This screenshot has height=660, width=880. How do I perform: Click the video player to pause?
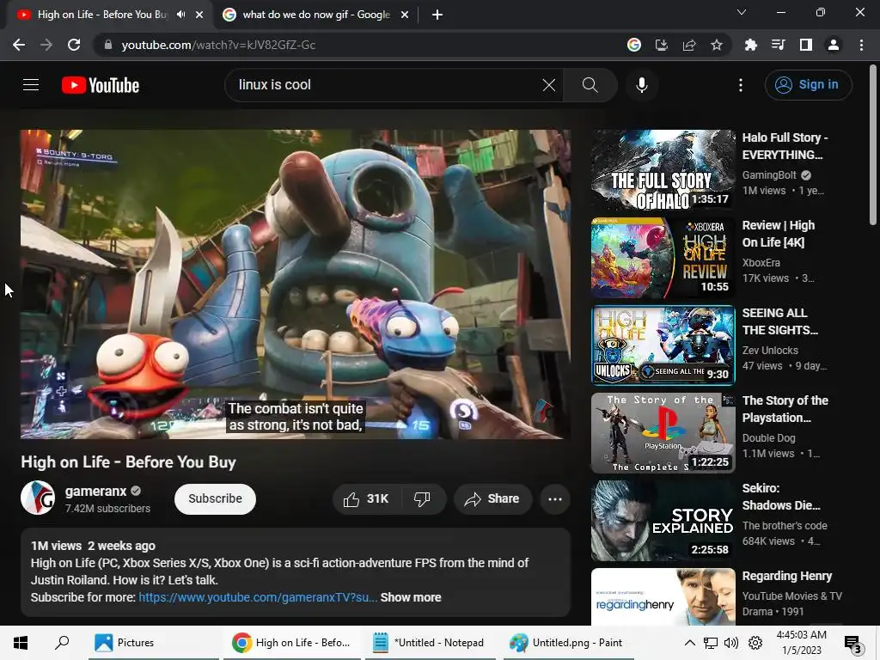click(x=296, y=284)
